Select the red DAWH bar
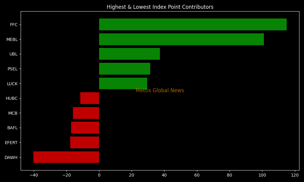The height and width of the screenshot is (182, 304). (66, 157)
